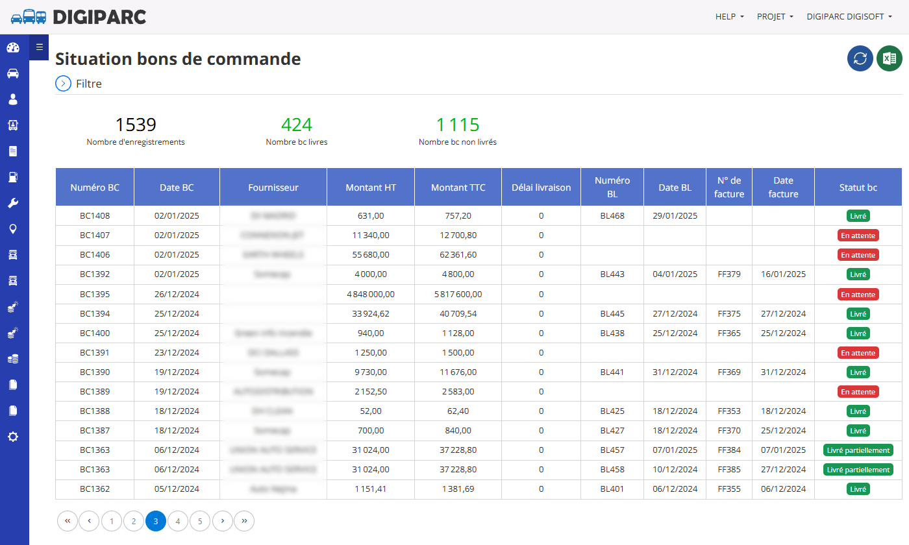Click the car vehicles icon in sidebar
This screenshot has width=909, height=545.
13,73
